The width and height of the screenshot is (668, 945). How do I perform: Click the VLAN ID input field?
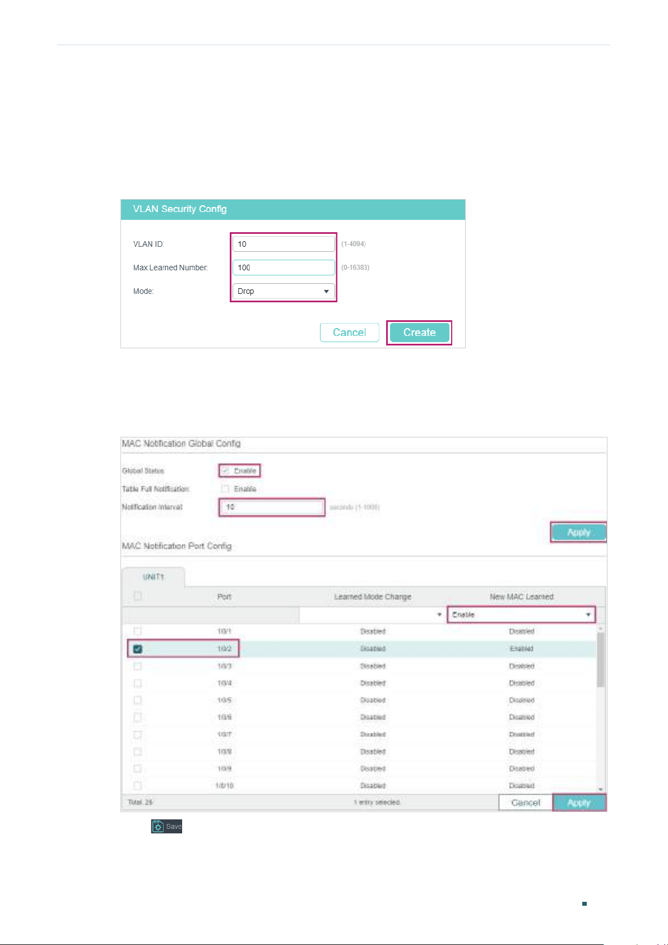click(x=284, y=244)
